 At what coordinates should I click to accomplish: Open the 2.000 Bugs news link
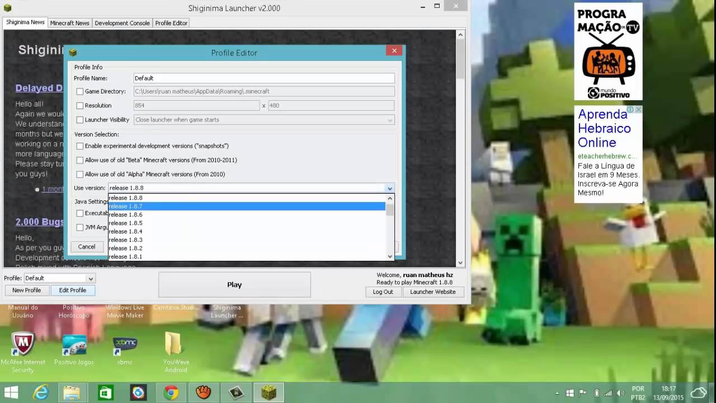(39, 222)
